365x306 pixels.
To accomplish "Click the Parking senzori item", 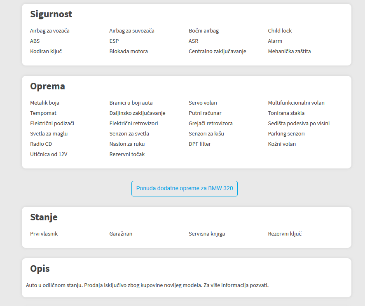I will [286, 133].
